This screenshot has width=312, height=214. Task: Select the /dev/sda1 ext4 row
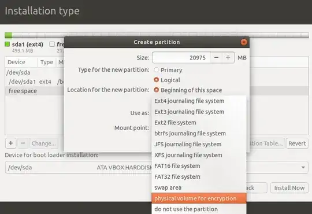35,82
